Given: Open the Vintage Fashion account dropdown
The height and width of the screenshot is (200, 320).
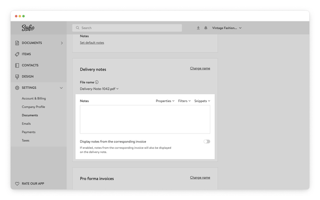Looking at the screenshot, I should pyautogui.click(x=227, y=28).
